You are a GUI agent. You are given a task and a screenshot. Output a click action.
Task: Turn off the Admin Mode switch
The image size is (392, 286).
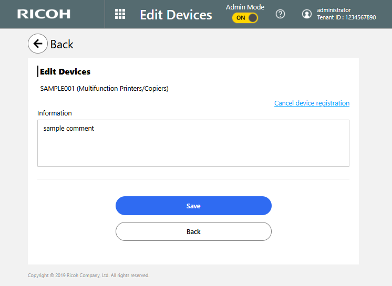tap(245, 18)
